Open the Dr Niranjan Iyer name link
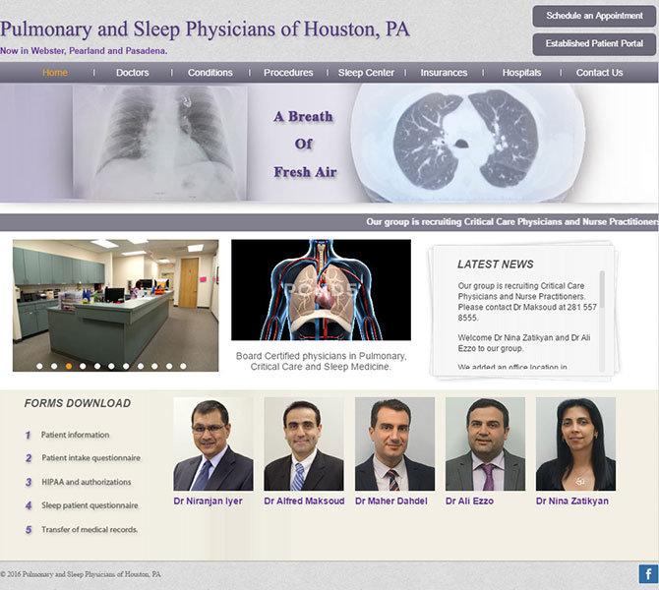Screen dimensions: 659x590 tap(209, 501)
